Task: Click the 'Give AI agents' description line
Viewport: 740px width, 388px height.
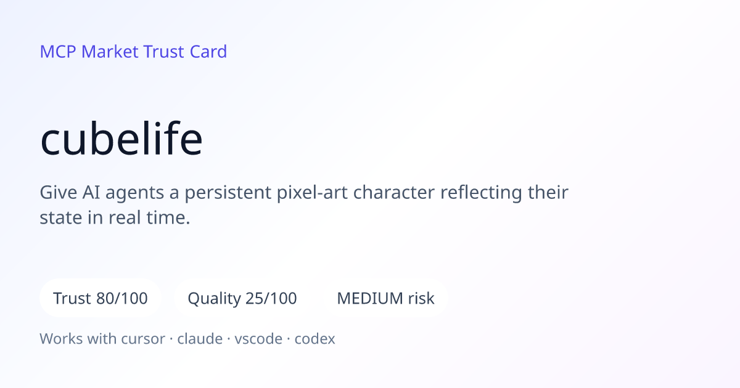Action: point(304,193)
